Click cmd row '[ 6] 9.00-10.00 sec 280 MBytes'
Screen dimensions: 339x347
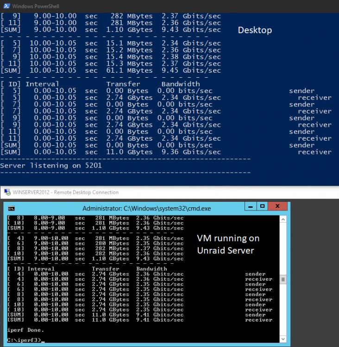pyautogui.click(x=95, y=243)
